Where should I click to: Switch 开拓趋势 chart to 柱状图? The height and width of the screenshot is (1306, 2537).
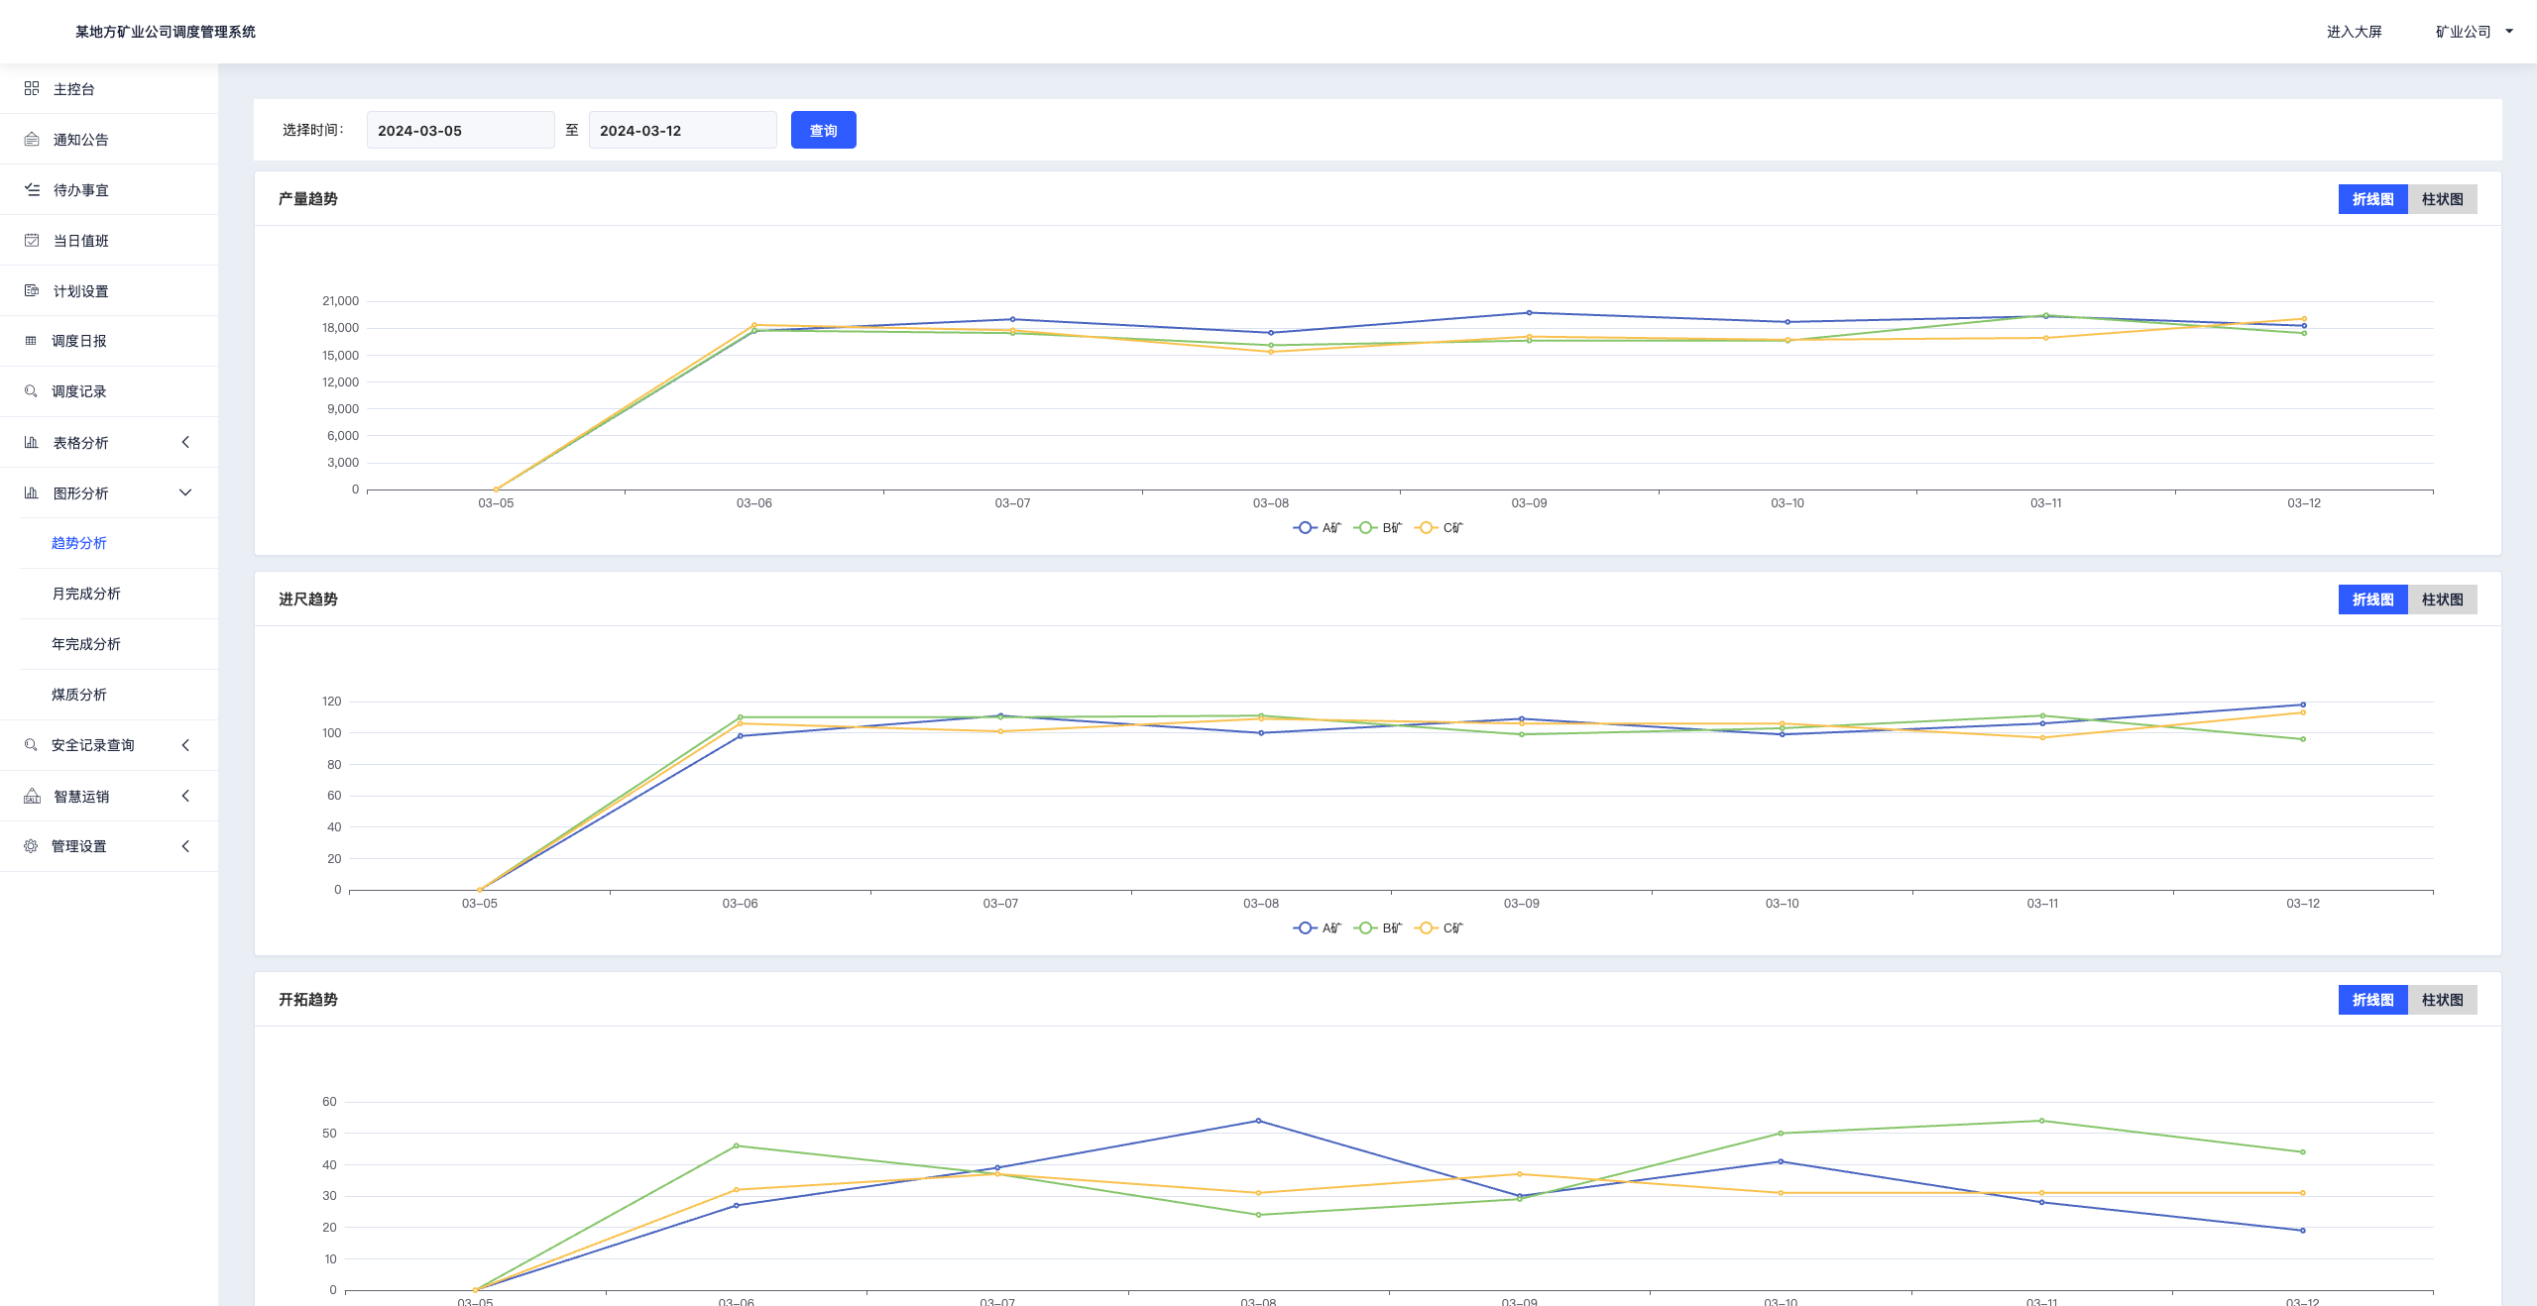(x=2442, y=1000)
